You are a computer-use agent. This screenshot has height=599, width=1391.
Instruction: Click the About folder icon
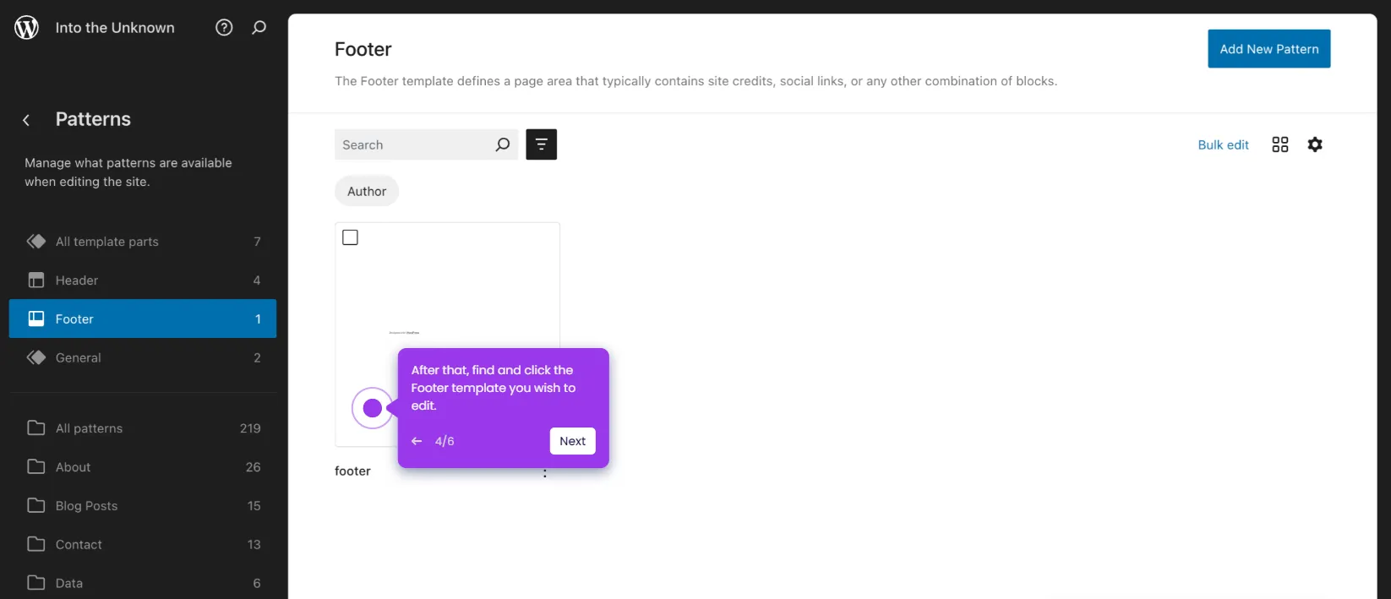[x=36, y=466]
